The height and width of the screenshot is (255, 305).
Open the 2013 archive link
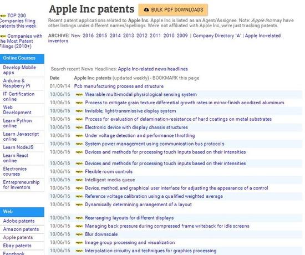(x=129, y=35)
